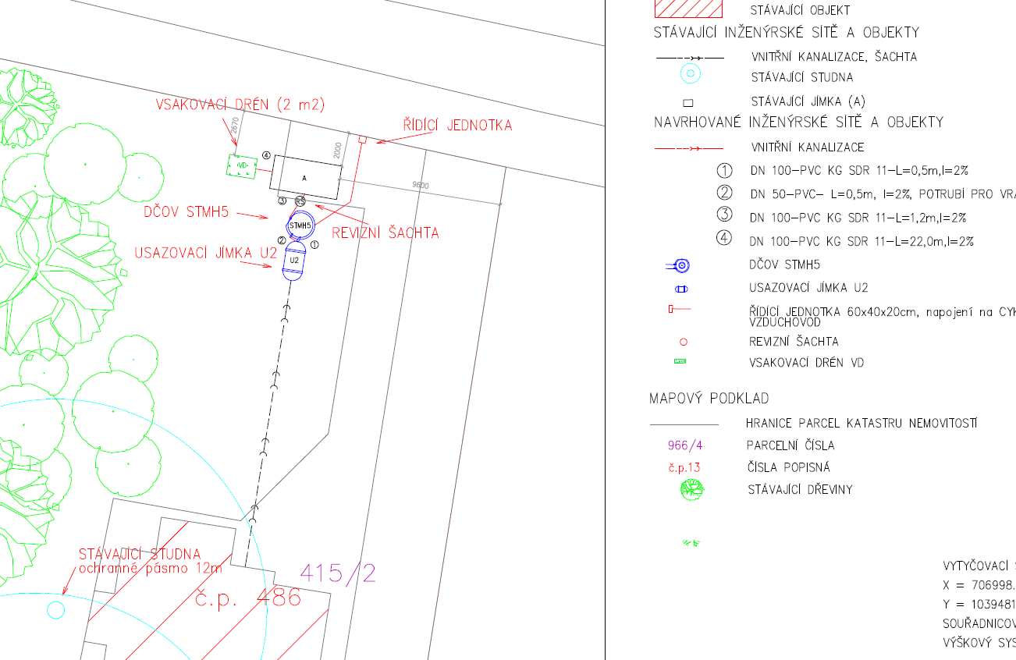This screenshot has height=660, width=1016.
Task: Click the legend text 'ČÍSLA POPISNÁ'
Action: tap(788, 467)
